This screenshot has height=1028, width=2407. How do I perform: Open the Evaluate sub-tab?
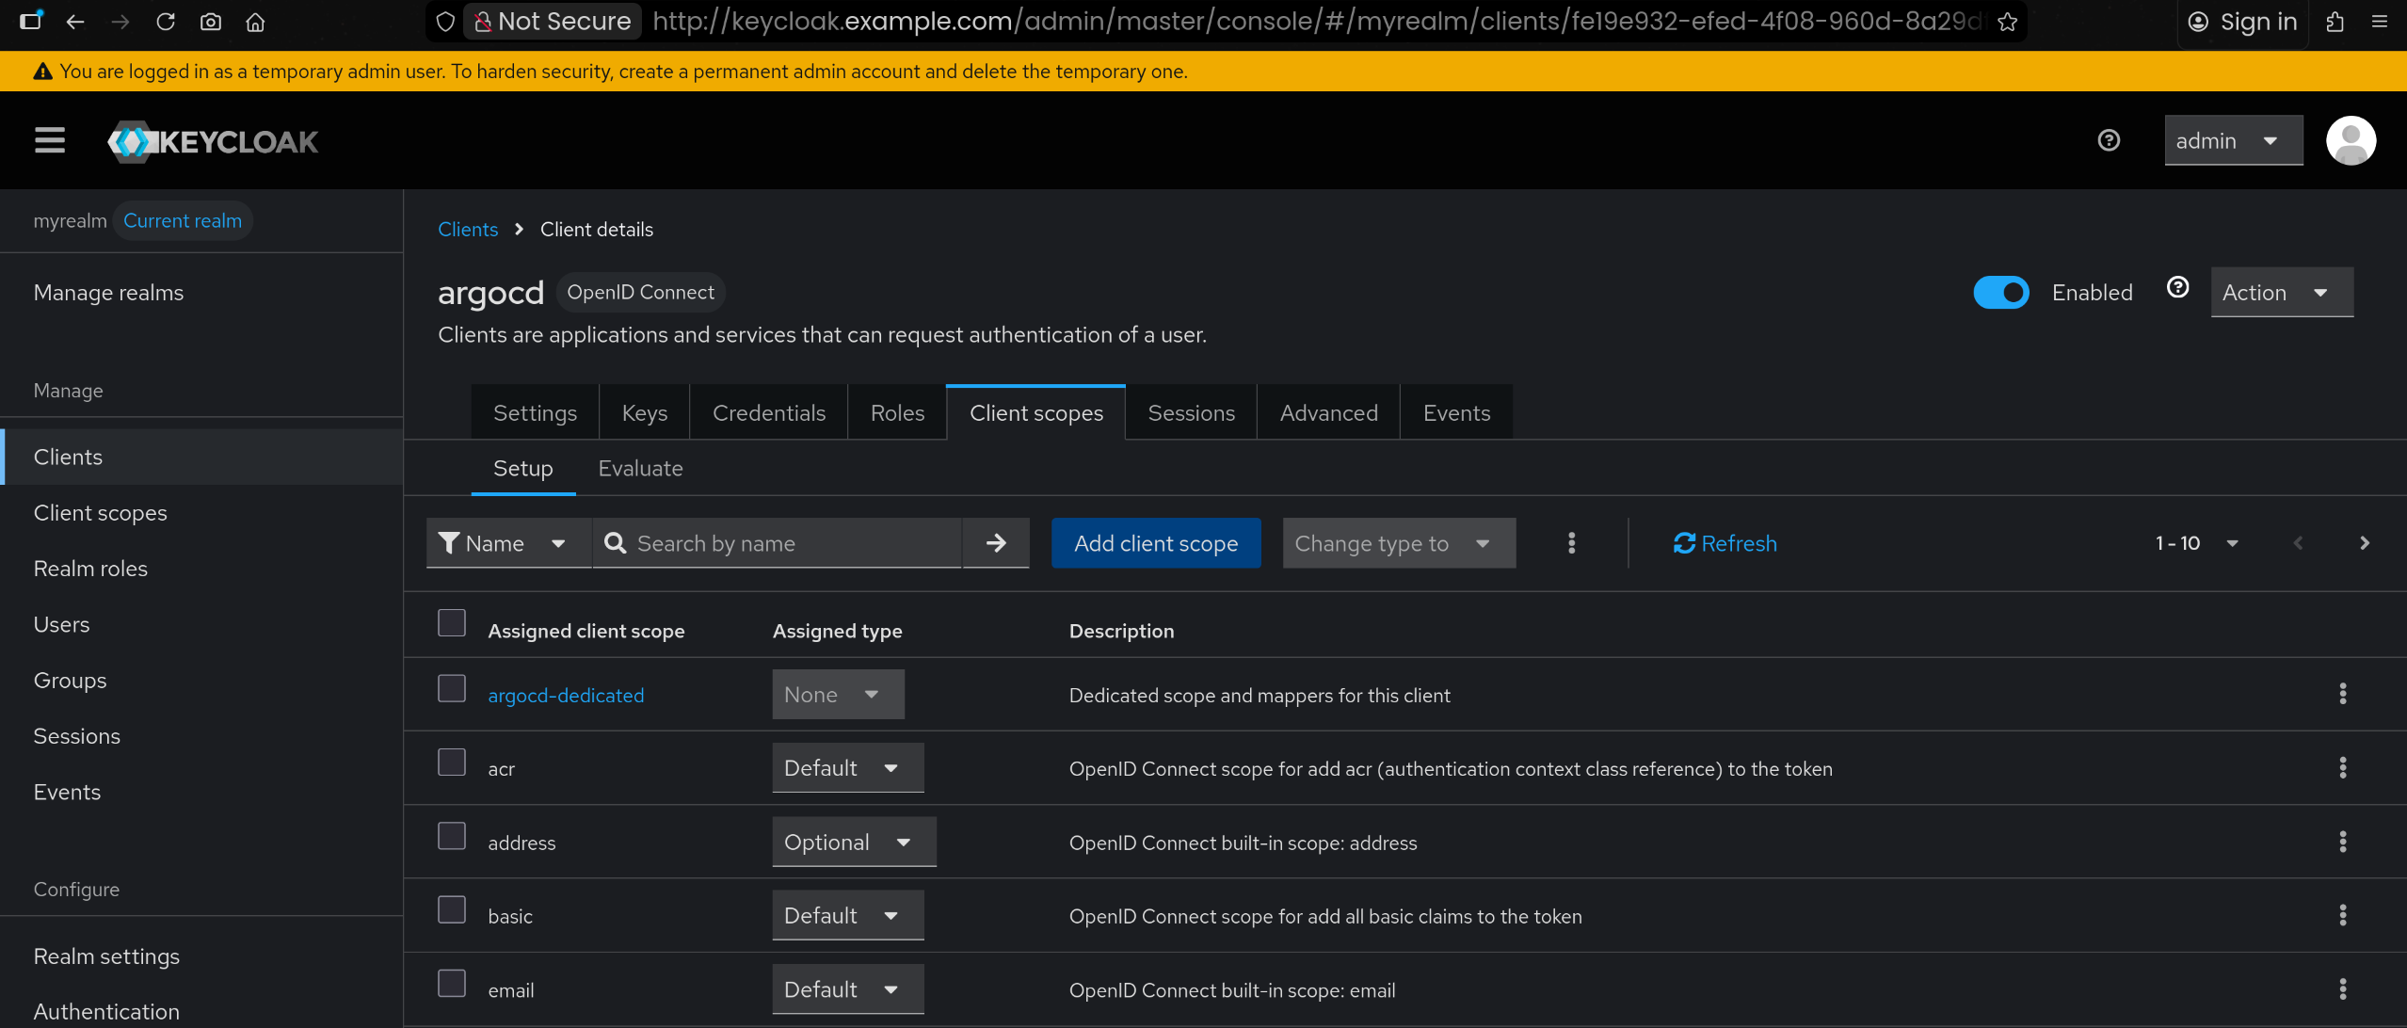pyautogui.click(x=640, y=469)
